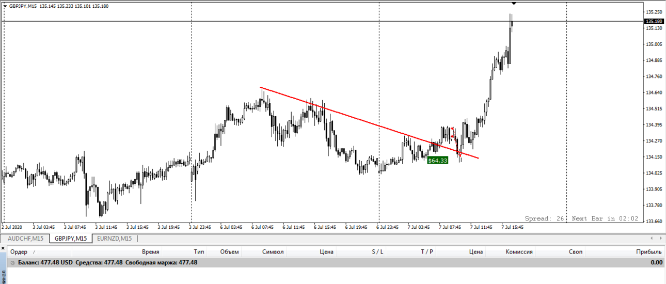Click the chart shift triangle marker at top

coord(514,3)
